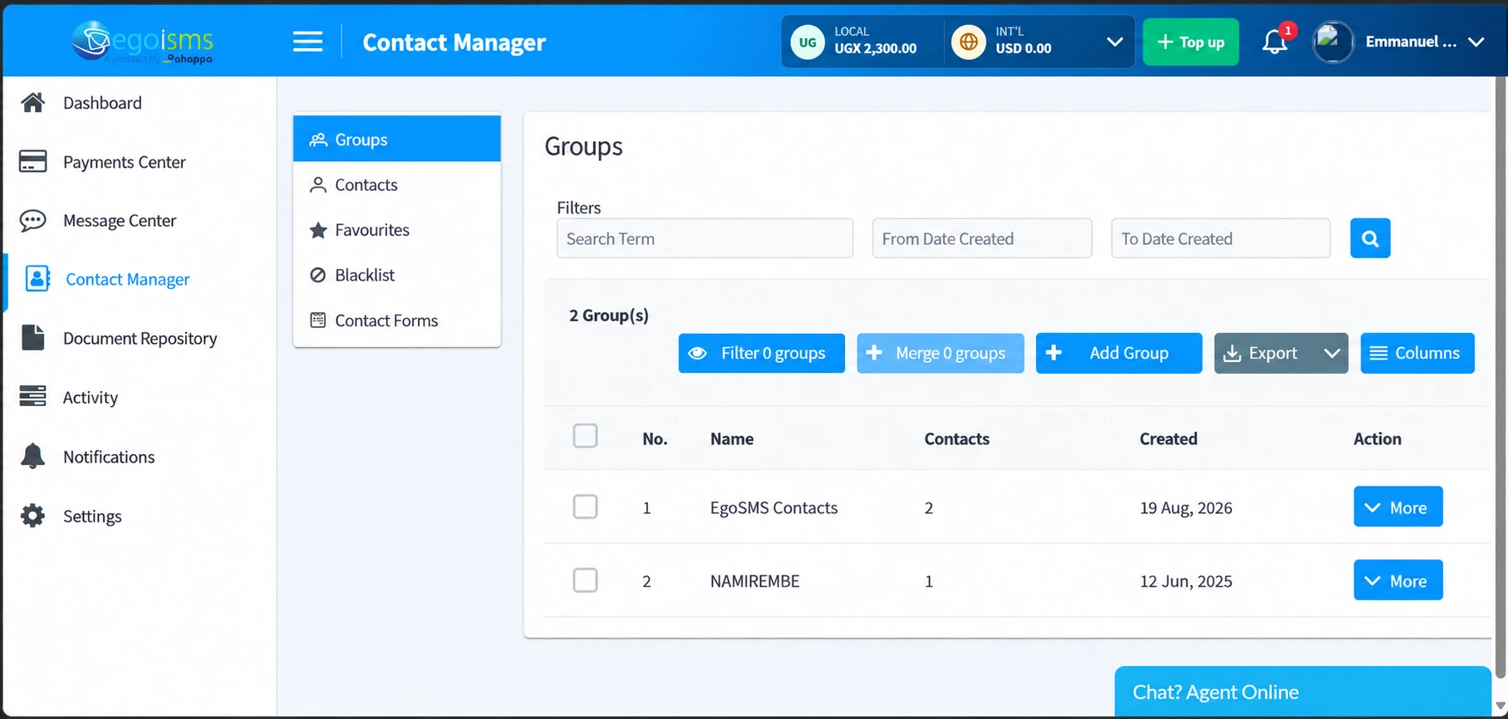Image resolution: width=1508 pixels, height=719 pixels.
Task: Tick the NAMIREMBE row checkbox
Action: (x=585, y=580)
